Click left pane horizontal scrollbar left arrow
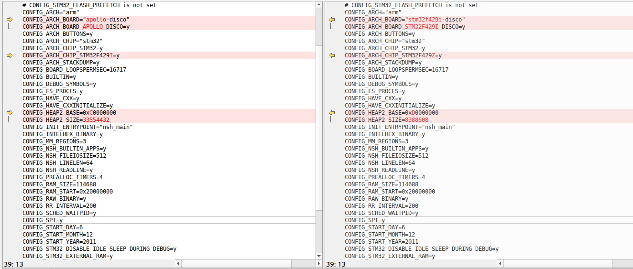The height and width of the screenshot is (269, 633). point(178,263)
